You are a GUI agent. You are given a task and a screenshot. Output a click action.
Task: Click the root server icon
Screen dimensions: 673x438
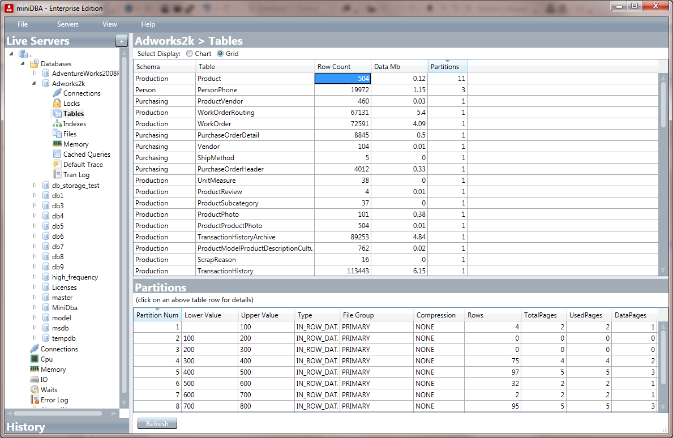coord(23,54)
